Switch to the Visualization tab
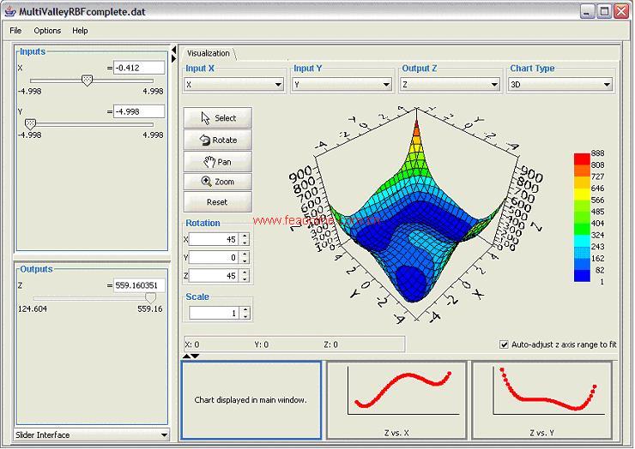Viewport: 635px width, 449px height. click(208, 52)
